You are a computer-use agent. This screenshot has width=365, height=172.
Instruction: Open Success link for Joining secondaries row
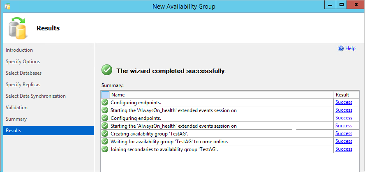[x=344, y=149]
